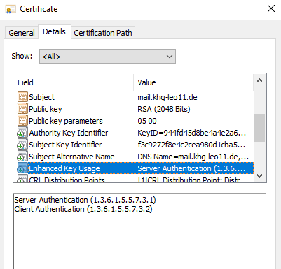The image size is (281, 269).
Task: Click the field list scroll down arrow
Action: click(x=259, y=176)
